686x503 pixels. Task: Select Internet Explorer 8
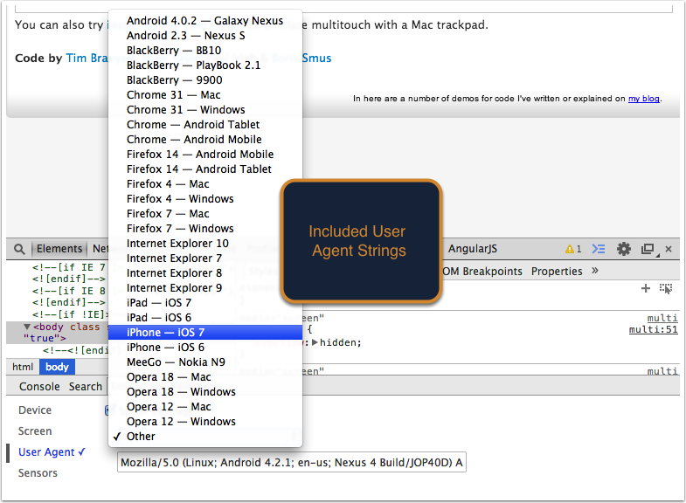[204, 273]
